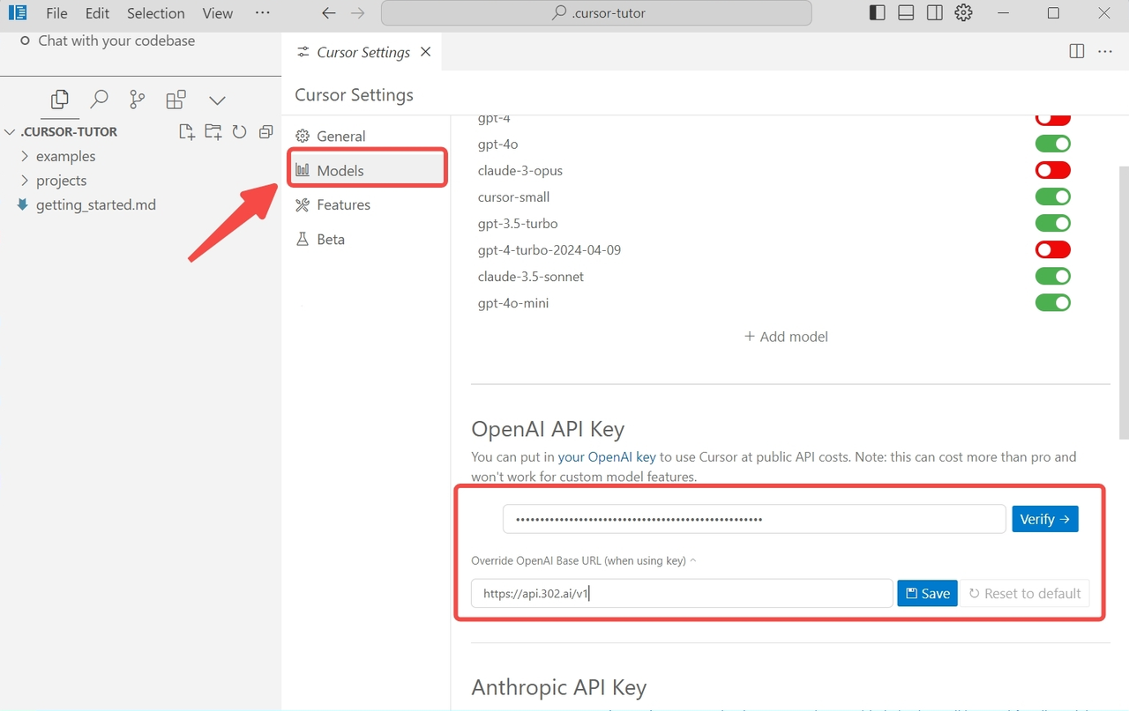Toggle the secondary side bar layout icon
This screenshot has height=711, width=1129.
click(x=935, y=13)
